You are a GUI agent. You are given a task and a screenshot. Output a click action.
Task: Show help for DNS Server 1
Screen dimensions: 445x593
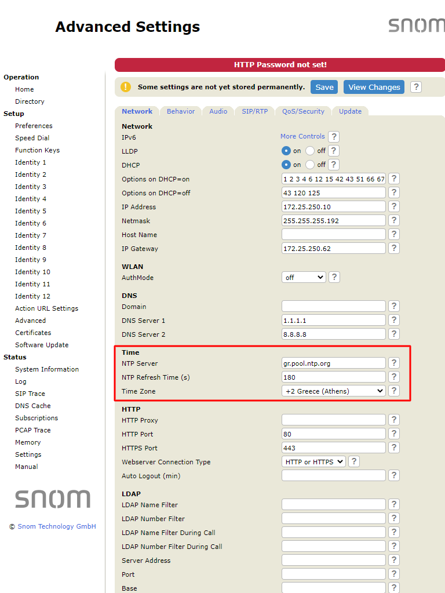tap(393, 321)
